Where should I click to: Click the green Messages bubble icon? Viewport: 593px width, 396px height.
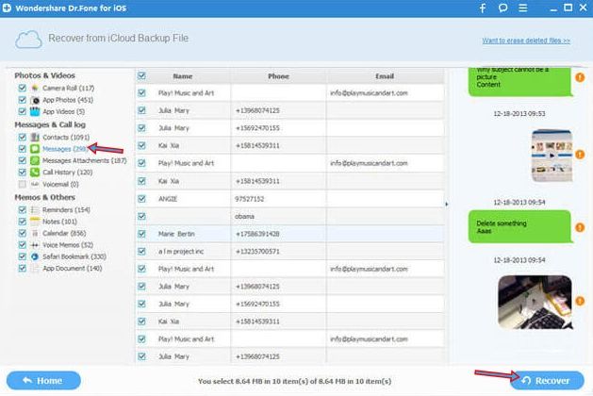(x=35, y=149)
